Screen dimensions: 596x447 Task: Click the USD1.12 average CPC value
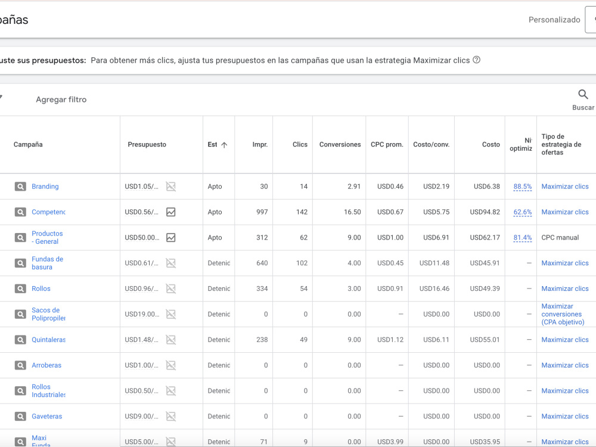coord(390,340)
